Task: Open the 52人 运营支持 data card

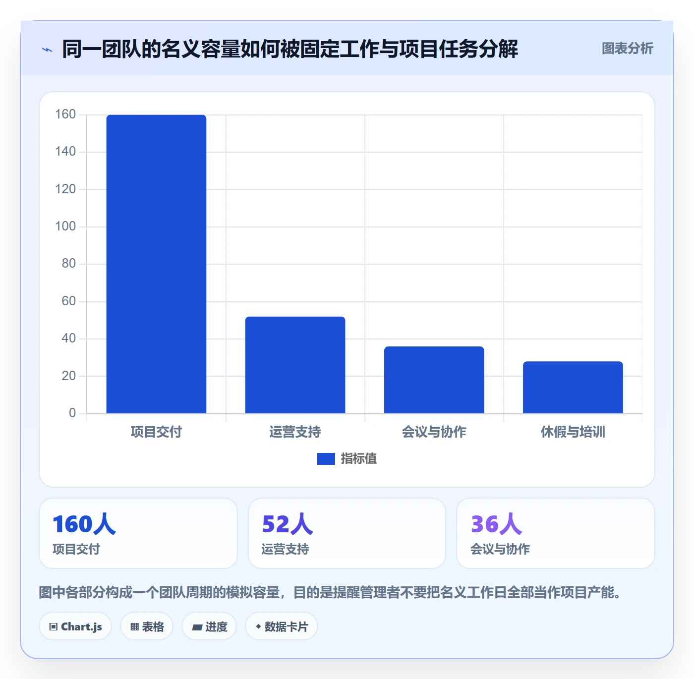Action: tap(347, 533)
